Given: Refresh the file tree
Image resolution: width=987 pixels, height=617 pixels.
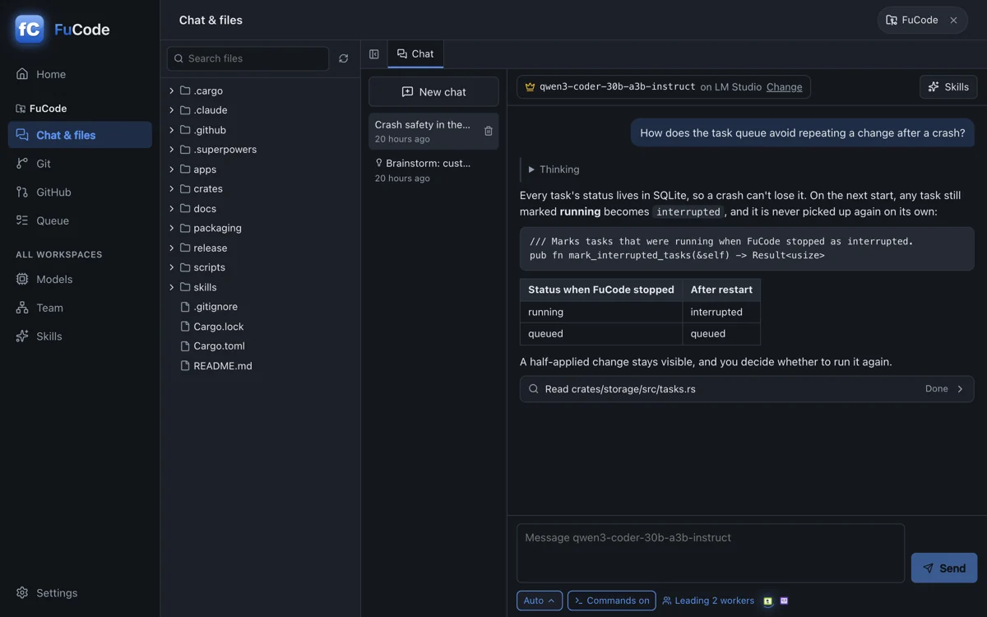Looking at the screenshot, I should (344, 58).
